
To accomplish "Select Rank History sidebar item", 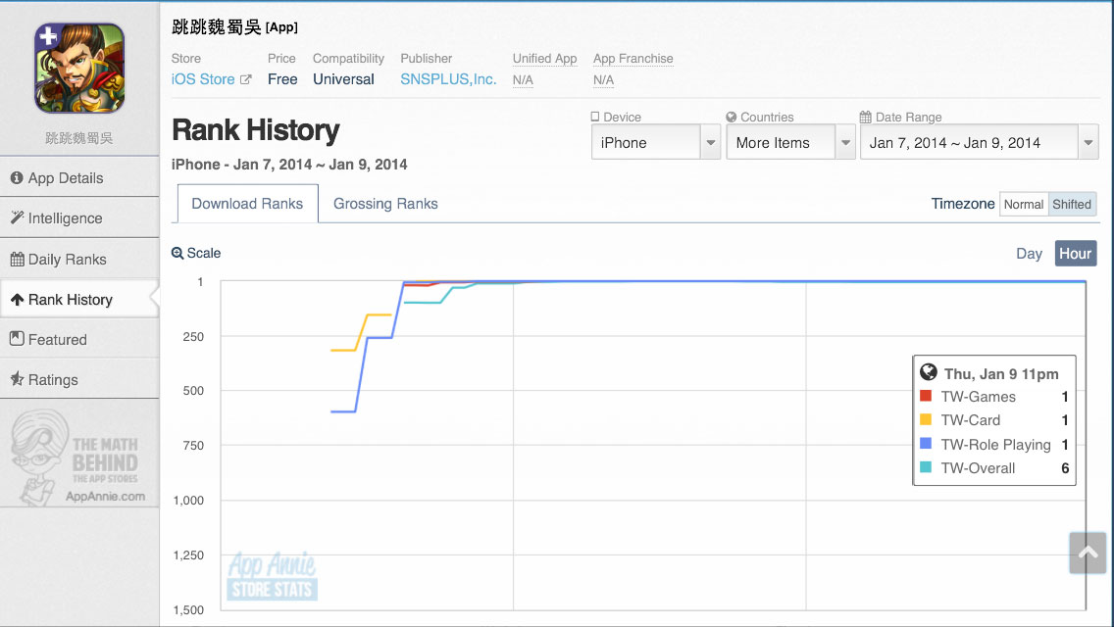I will coord(78,300).
